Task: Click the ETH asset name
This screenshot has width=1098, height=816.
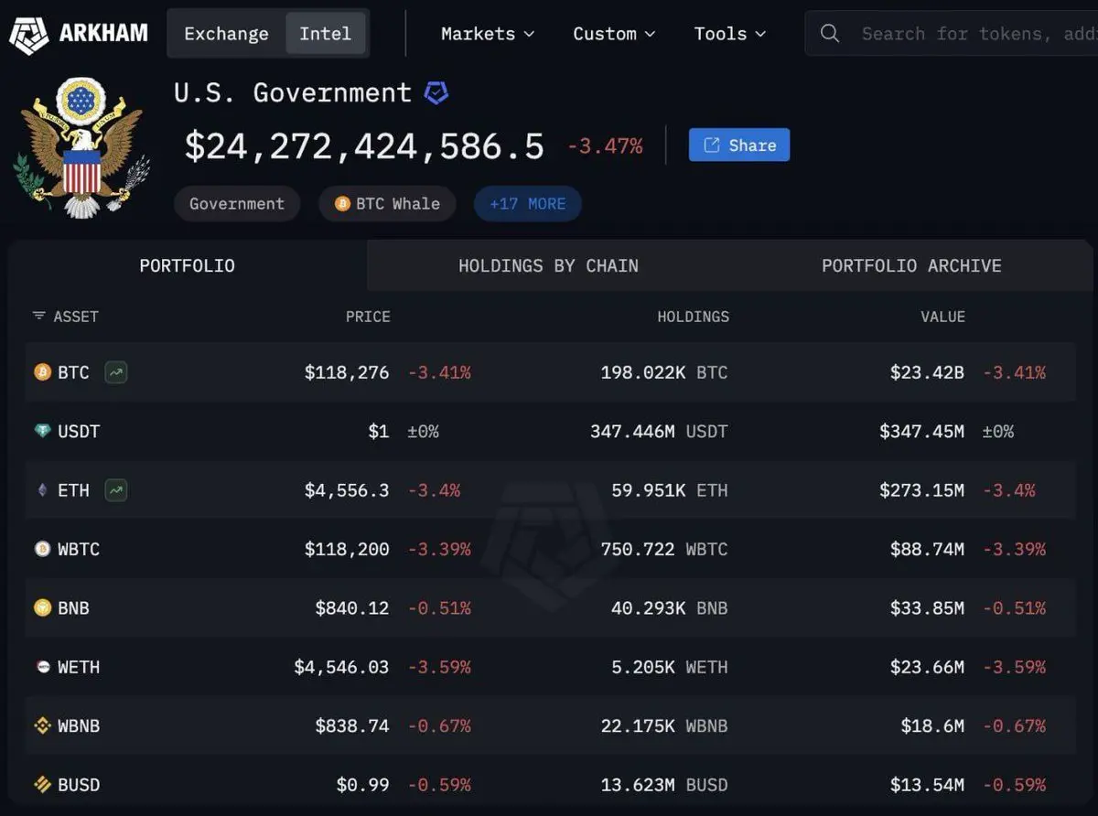Action: pyautogui.click(x=73, y=490)
